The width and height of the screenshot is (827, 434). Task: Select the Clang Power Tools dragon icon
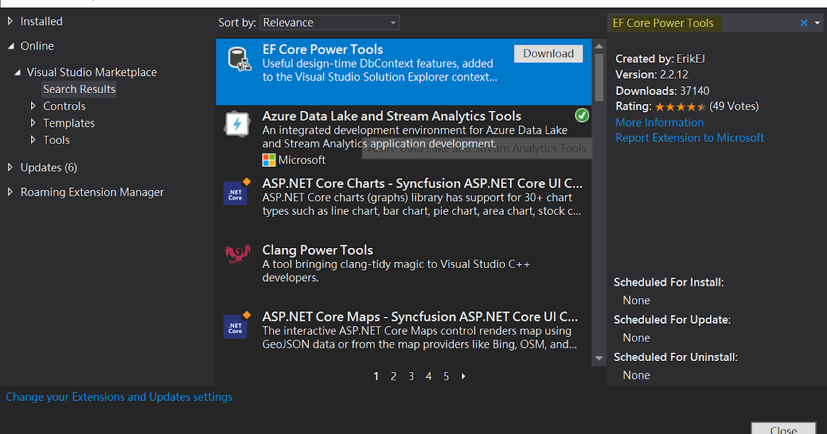[x=237, y=255]
